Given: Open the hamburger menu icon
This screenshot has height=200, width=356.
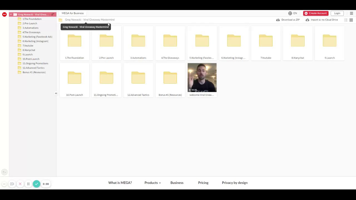Looking at the screenshot, I should point(351,13).
